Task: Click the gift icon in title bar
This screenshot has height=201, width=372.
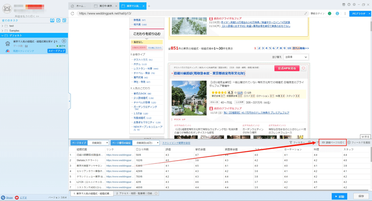Action: [344, 5]
